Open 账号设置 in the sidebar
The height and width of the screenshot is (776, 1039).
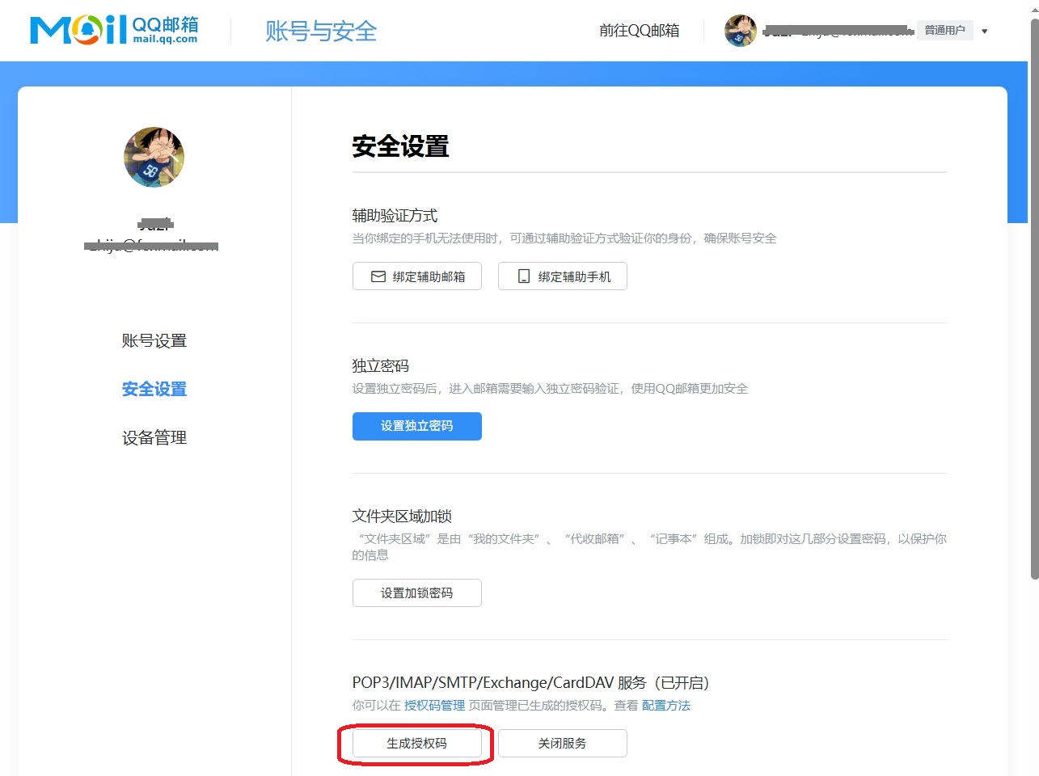[154, 341]
